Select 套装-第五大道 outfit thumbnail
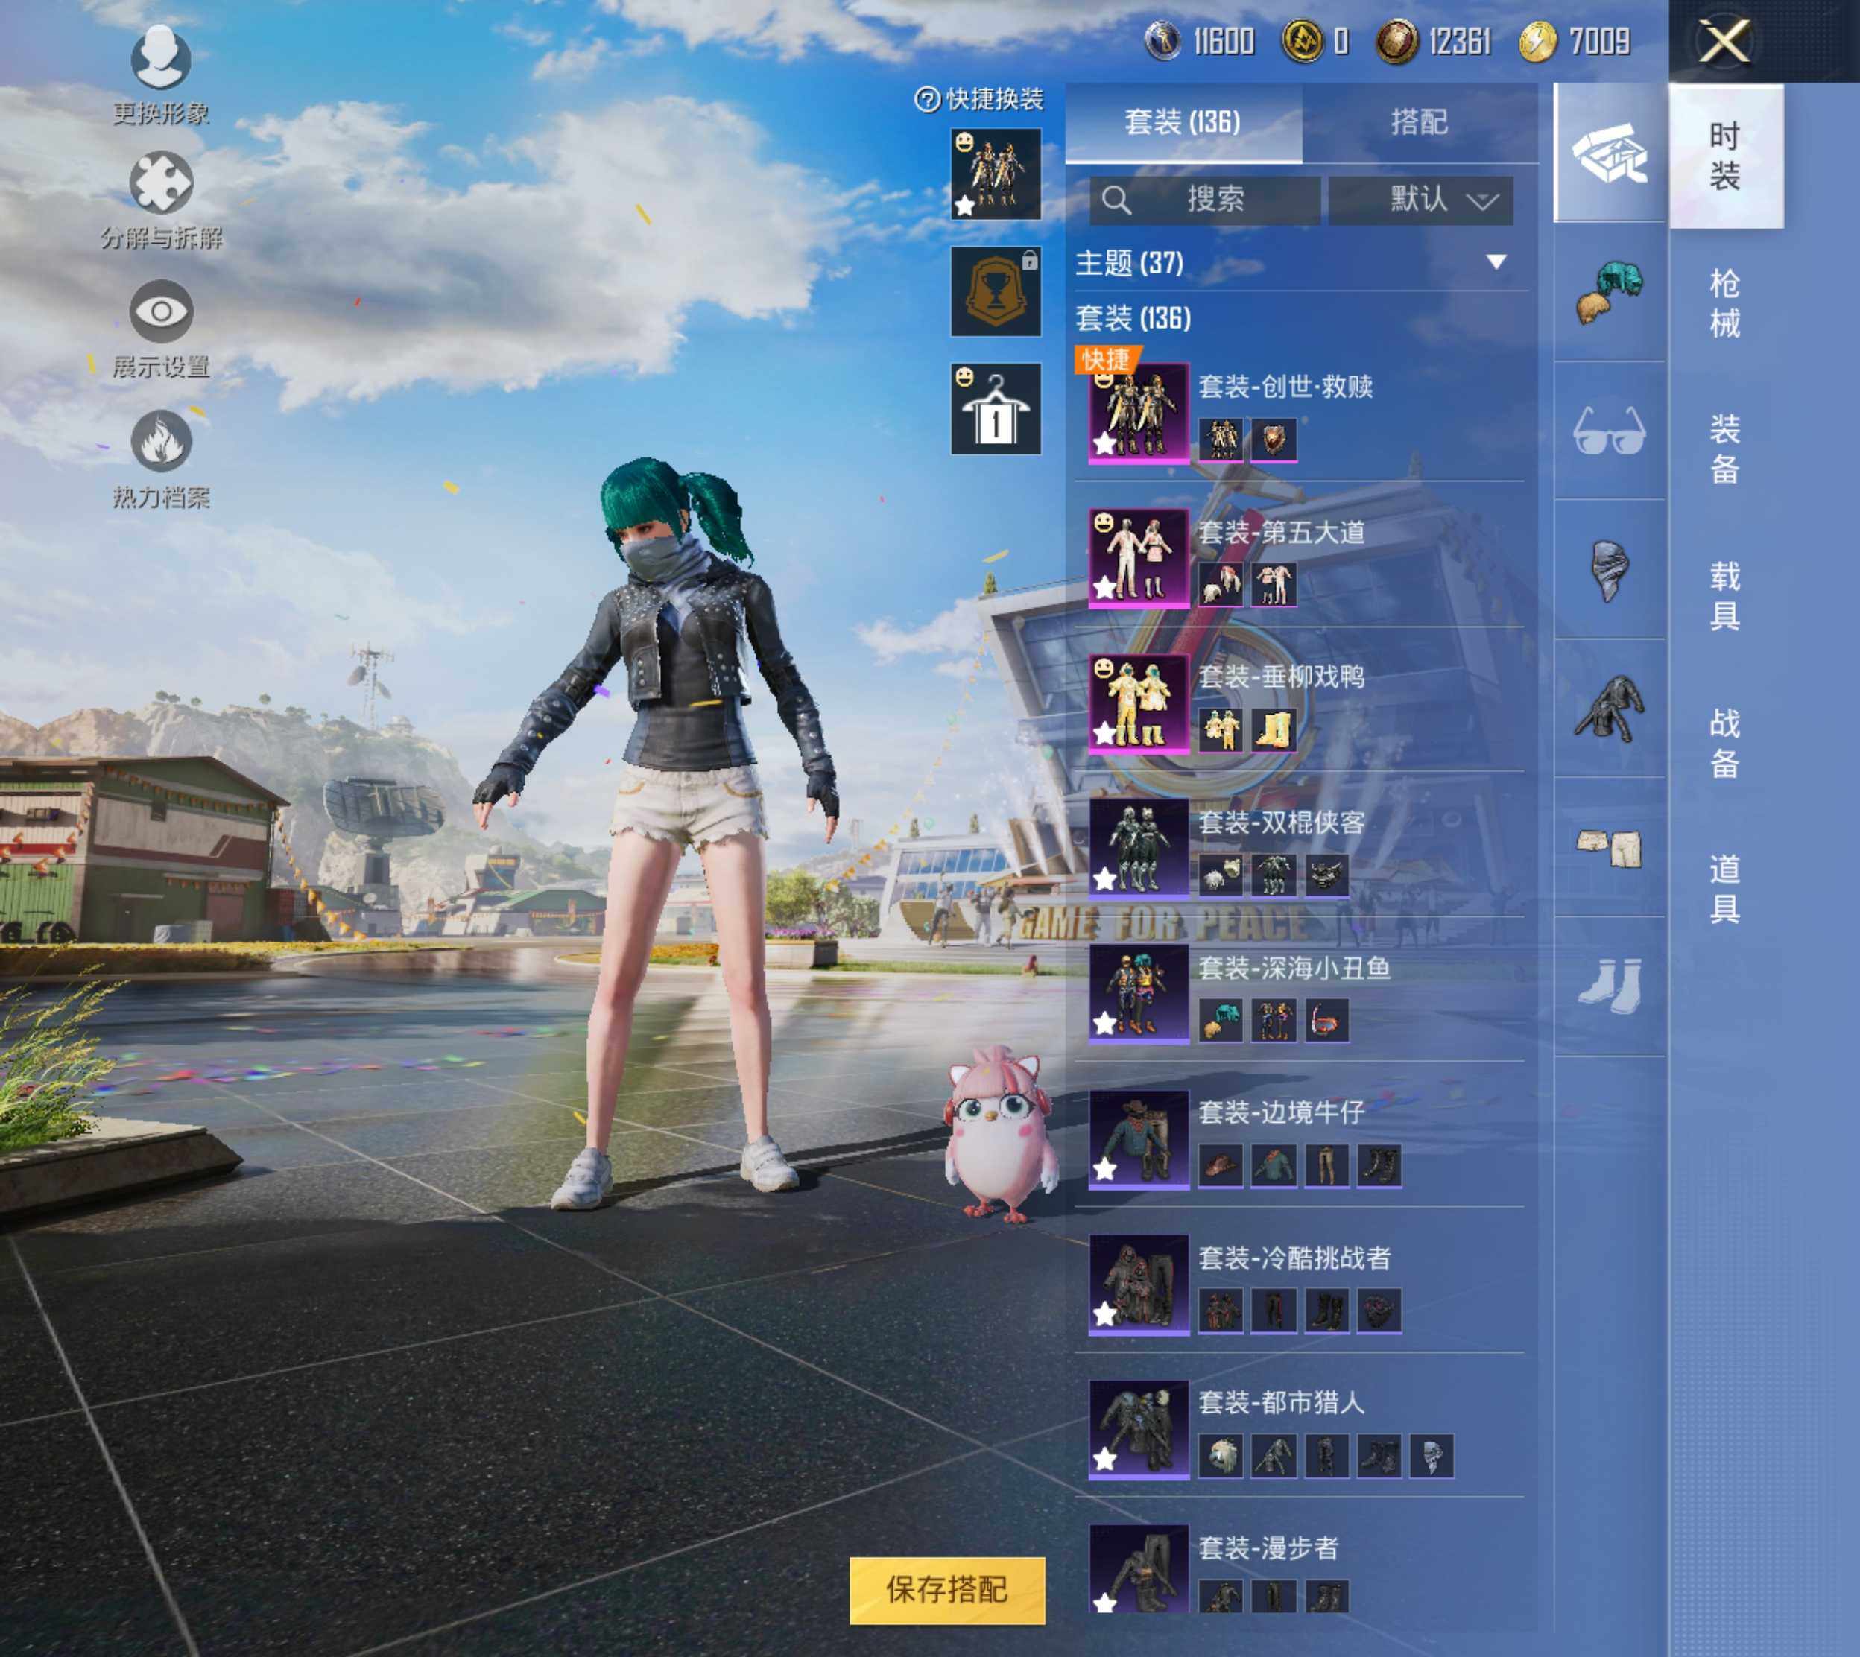This screenshot has height=1657, width=1860. 1139,558
